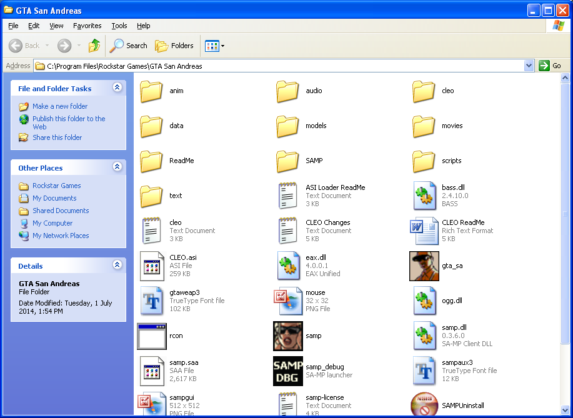Open the Views dropdown button
573x418 pixels.
[x=214, y=46]
